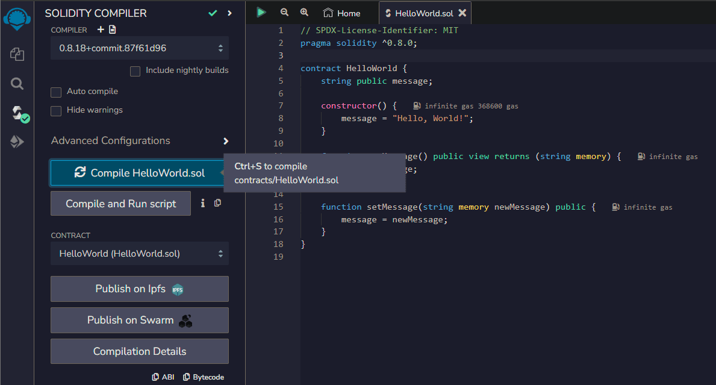Image resolution: width=716 pixels, height=385 pixels.
Task: Click the IPFS badge icon
Action: 178,290
